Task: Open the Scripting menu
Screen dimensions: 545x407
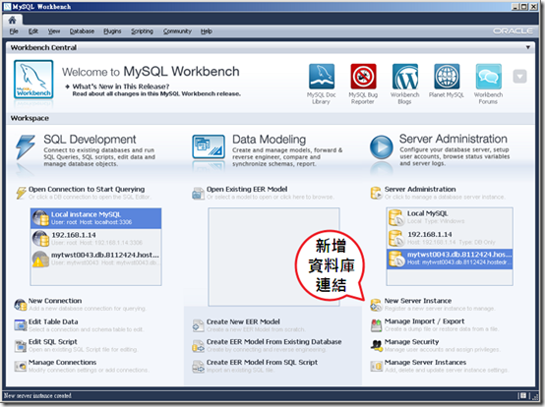Action: [x=142, y=31]
